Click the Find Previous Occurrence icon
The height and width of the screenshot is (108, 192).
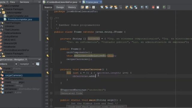click(x=106, y=7)
